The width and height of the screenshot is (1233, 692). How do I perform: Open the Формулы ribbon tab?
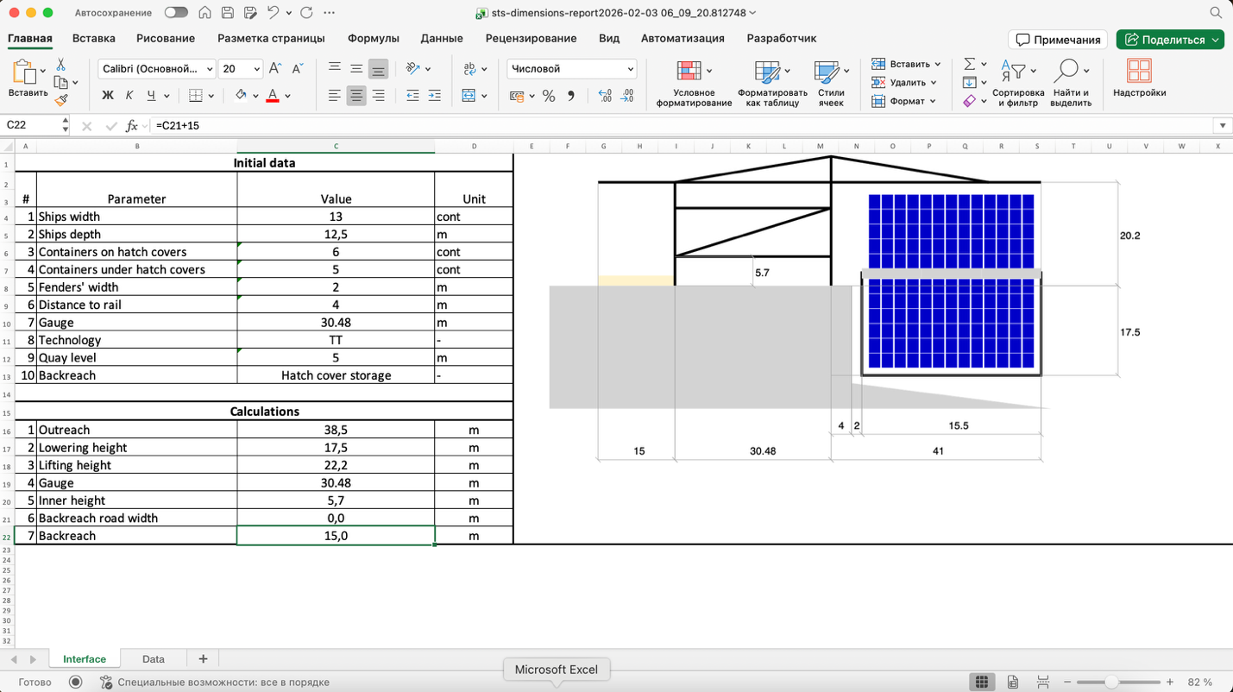373,39
